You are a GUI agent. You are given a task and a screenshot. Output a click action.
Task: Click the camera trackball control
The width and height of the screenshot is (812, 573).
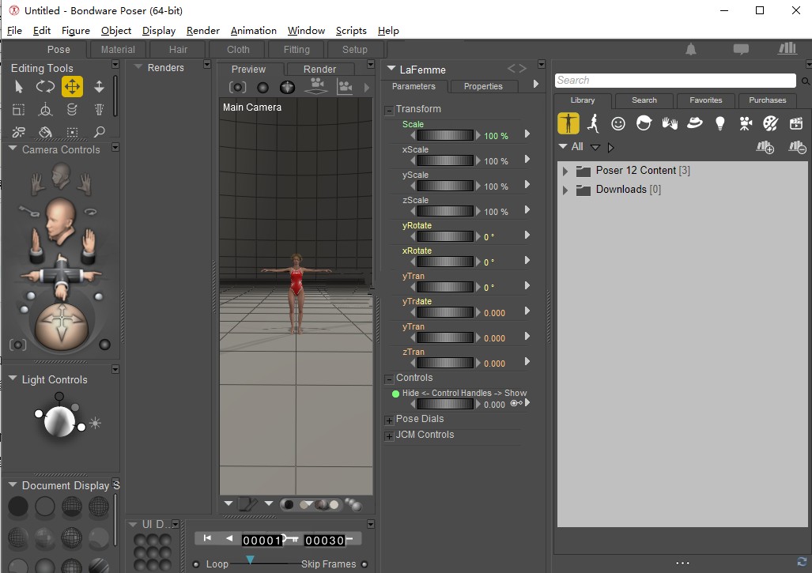click(x=62, y=326)
